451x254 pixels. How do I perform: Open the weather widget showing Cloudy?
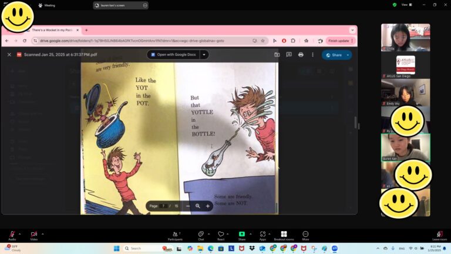[13, 248]
